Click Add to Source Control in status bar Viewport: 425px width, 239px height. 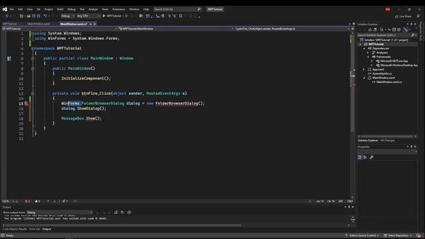[362, 236]
